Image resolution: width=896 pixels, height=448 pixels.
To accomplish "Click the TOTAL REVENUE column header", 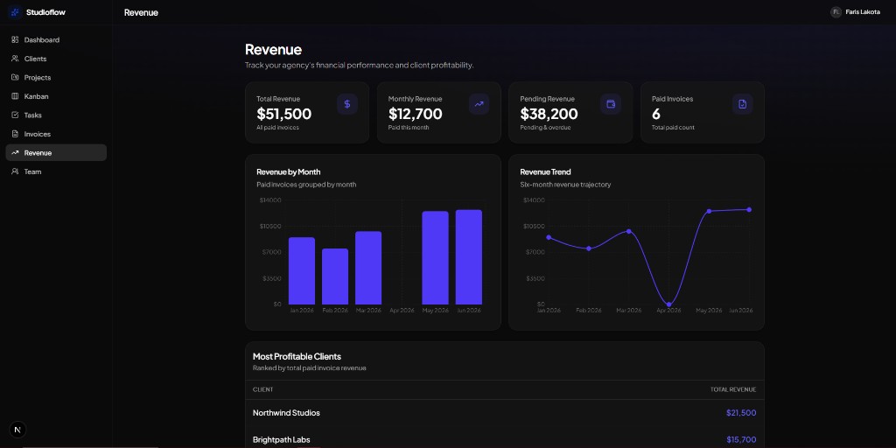I will point(733,389).
